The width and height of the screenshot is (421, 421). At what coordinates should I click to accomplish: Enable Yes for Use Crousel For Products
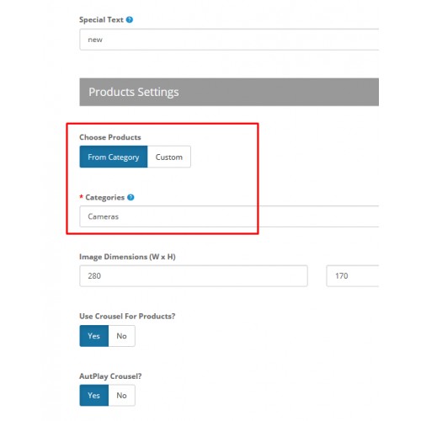click(94, 336)
